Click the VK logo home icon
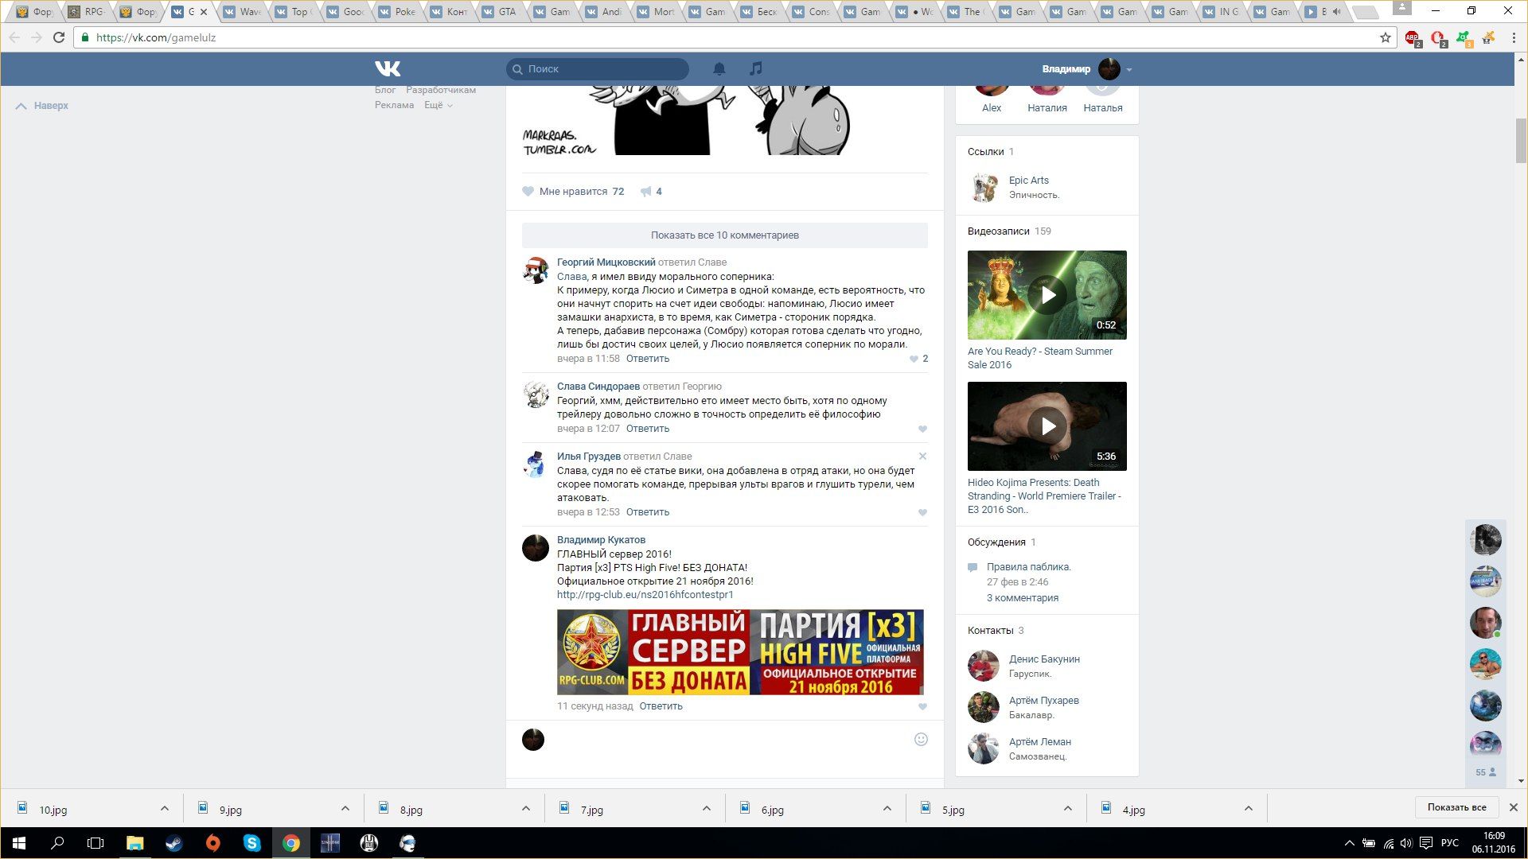The height and width of the screenshot is (859, 1528). point(388,69)
